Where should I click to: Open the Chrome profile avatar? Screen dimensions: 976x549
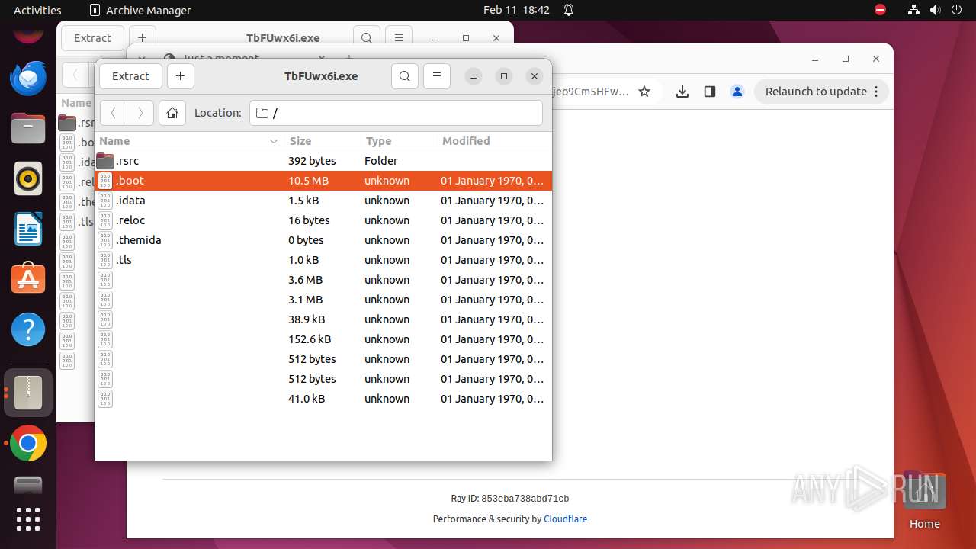pyautogui.click(x=737, y=91)
